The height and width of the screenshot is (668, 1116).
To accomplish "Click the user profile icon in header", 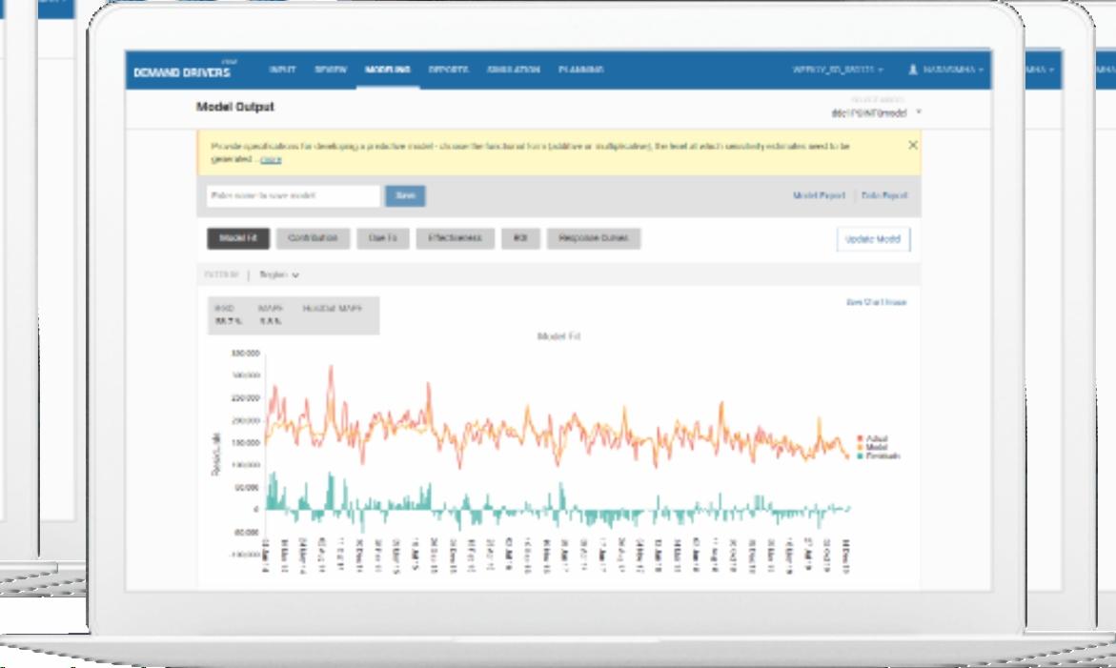I will 912,70.
